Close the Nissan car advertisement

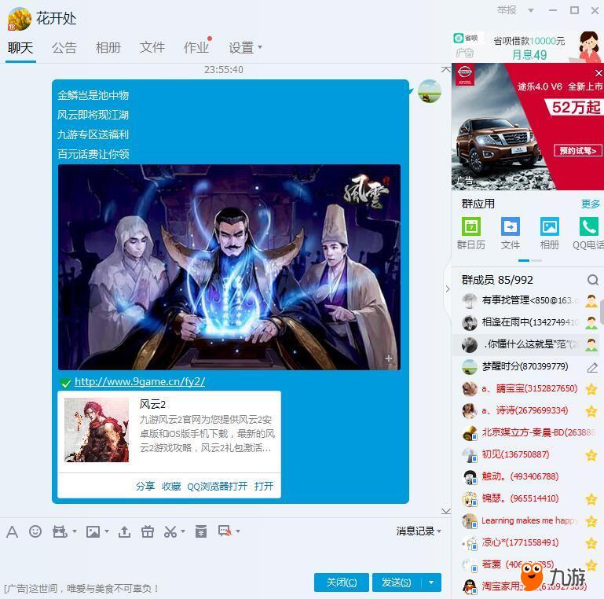tap(599, 73)
